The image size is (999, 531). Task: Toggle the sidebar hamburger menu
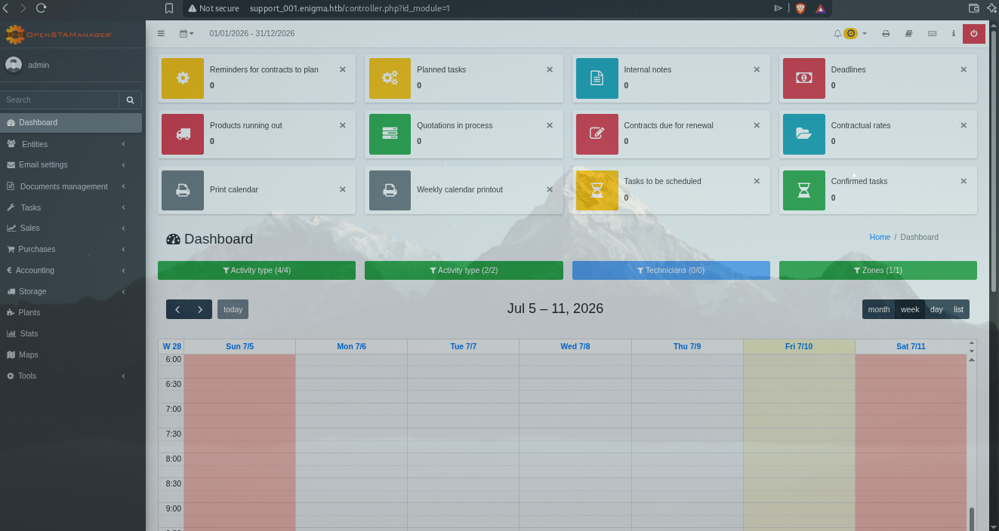coord(161,33)
